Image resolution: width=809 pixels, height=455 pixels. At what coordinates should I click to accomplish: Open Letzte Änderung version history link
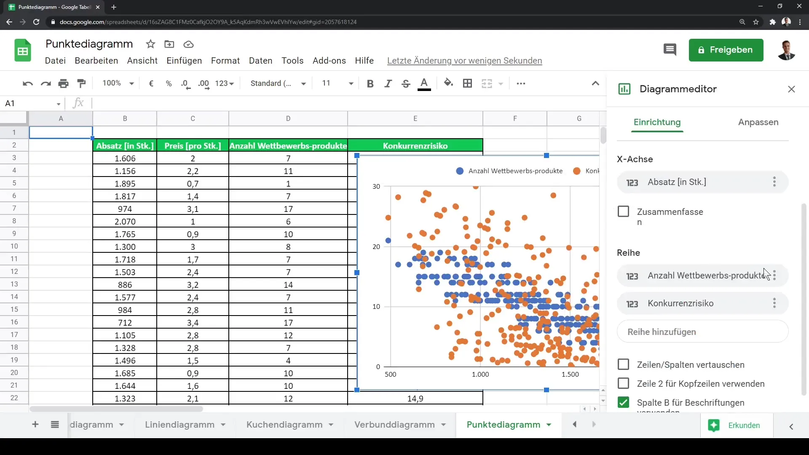(464, 61)
